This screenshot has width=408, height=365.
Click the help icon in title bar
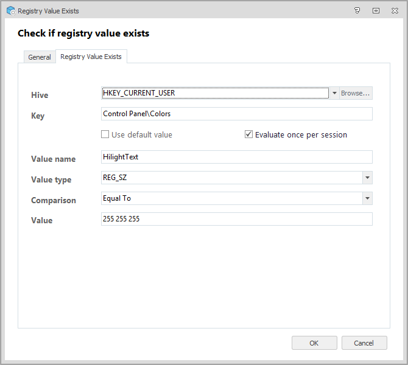click(357, 10)
